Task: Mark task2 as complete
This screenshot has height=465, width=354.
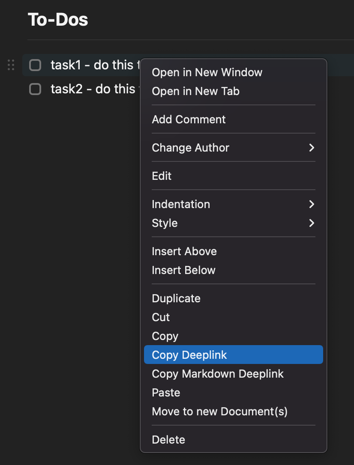Action: pos(35,89)
